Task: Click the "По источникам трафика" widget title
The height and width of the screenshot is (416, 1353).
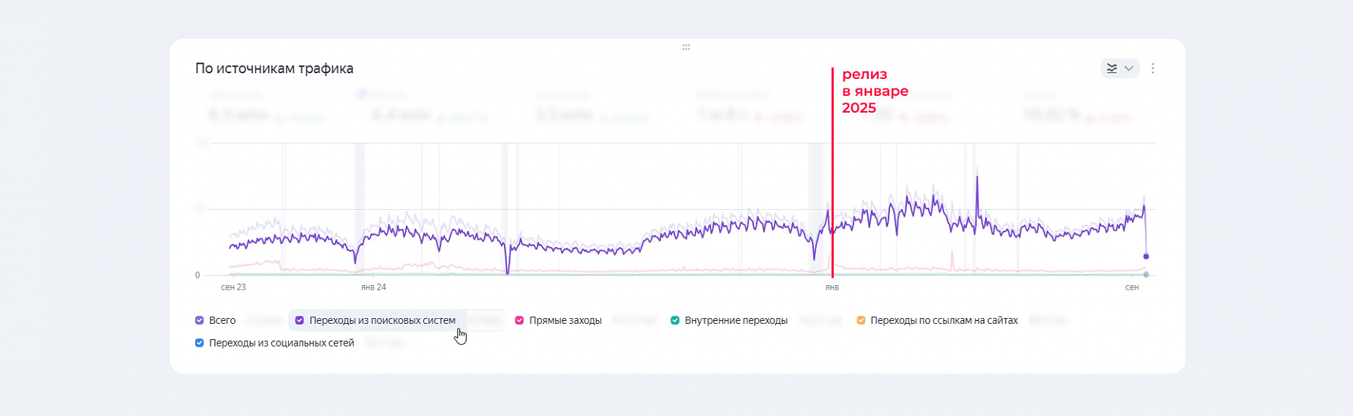Action: pos(274,69)
